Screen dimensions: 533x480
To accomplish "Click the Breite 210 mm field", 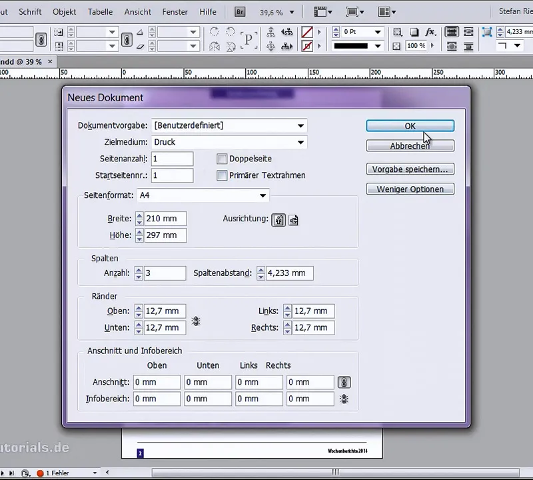I will (165, 219).
